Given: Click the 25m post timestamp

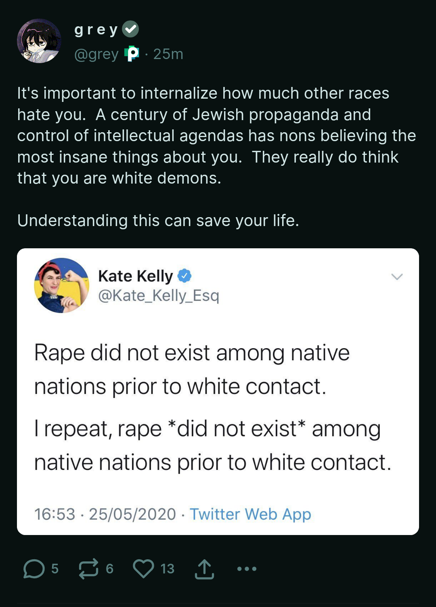Looking at the screenshot, I should click(x=168, y=54).
